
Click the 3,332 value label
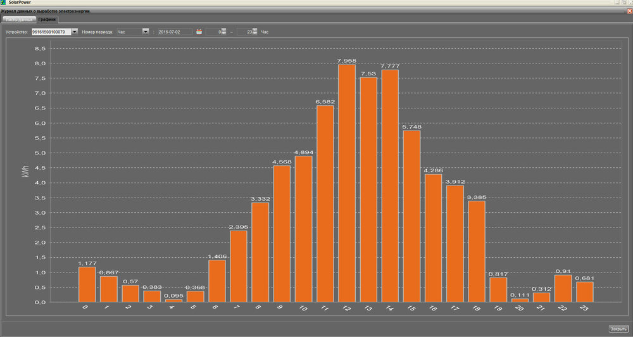(x=260, y=199)
